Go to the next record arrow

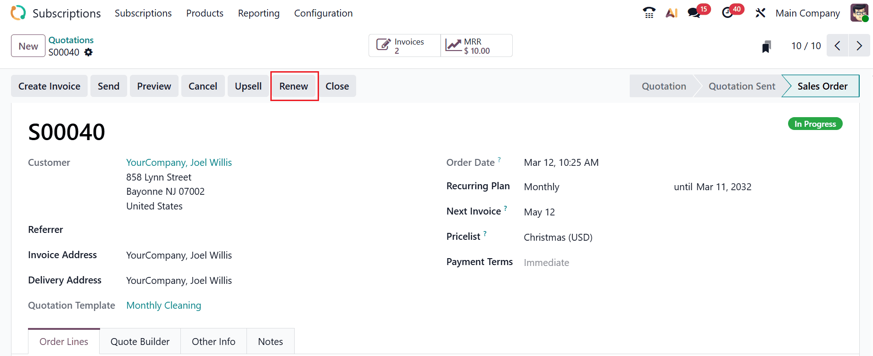coord(859,45)
